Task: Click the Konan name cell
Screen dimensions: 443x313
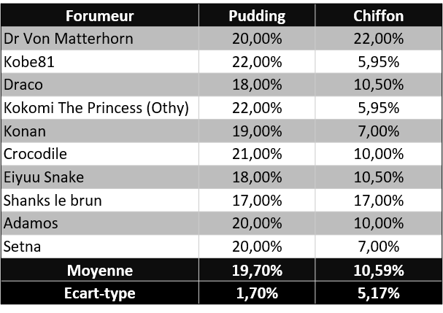Action: pos(25,131)
